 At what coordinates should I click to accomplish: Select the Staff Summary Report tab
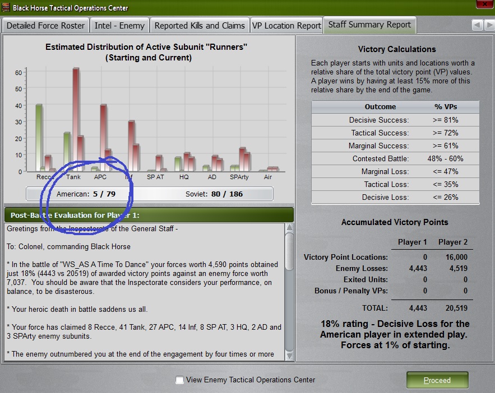(369, 25)
